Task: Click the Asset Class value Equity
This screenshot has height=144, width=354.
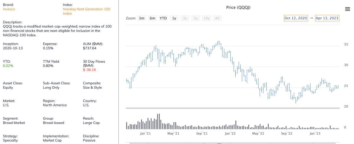Action: (8, 87)
